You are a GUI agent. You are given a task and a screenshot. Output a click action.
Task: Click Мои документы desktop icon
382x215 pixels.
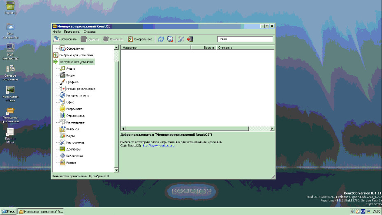(x=10, y=31)
